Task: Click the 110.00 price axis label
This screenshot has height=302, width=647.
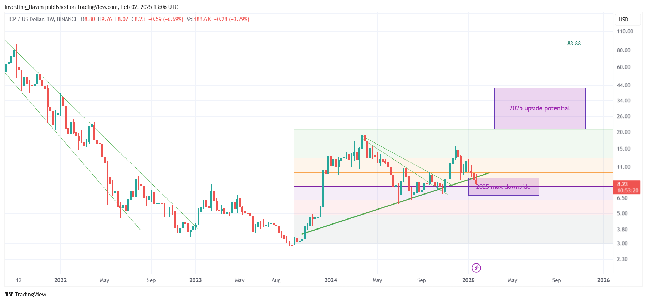Action: pyautogui.click(x=625, y=31)
